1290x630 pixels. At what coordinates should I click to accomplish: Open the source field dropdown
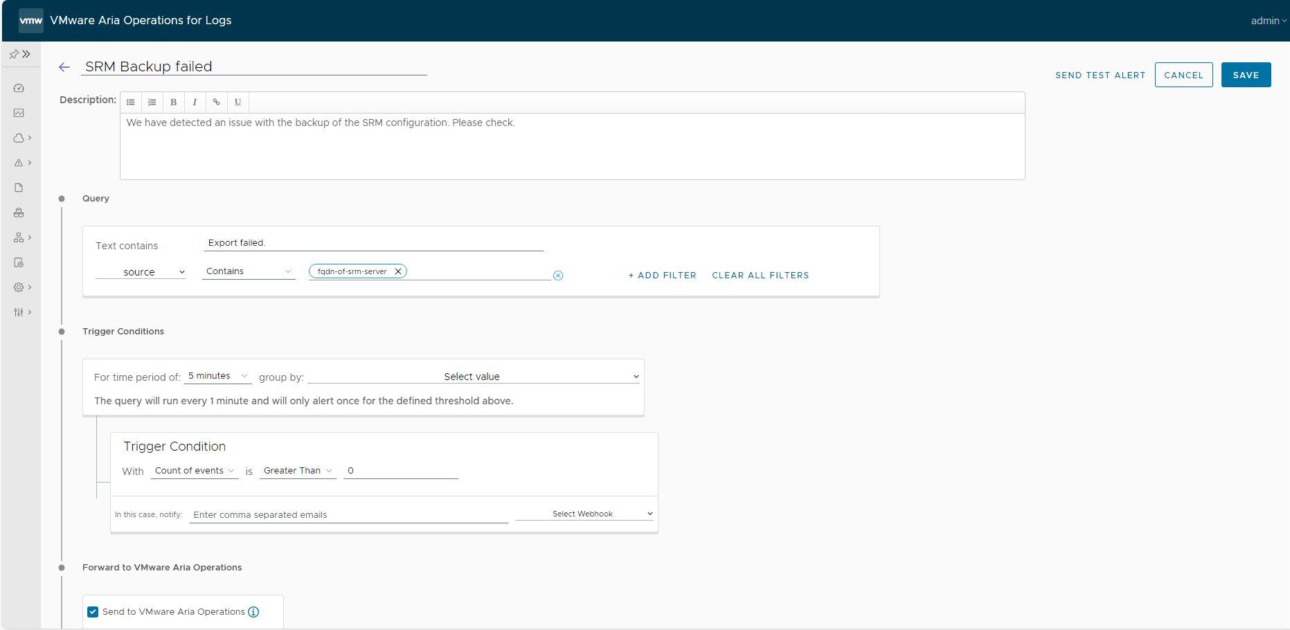tap(141, 272)
